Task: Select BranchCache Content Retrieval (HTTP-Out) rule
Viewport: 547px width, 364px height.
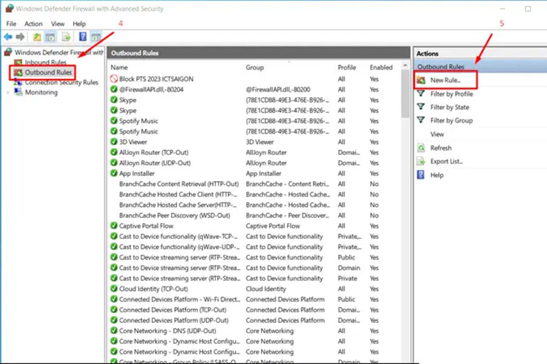Action: pos(179,184)
